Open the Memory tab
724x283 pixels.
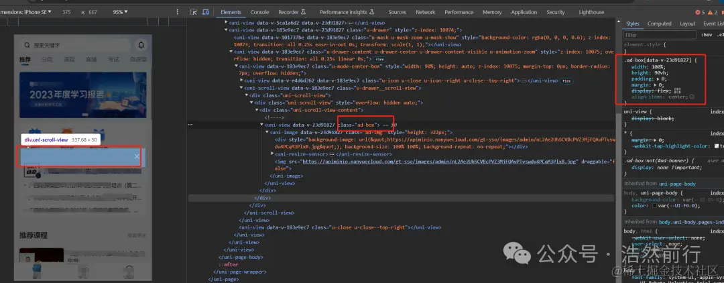click(x=492, y=12)
